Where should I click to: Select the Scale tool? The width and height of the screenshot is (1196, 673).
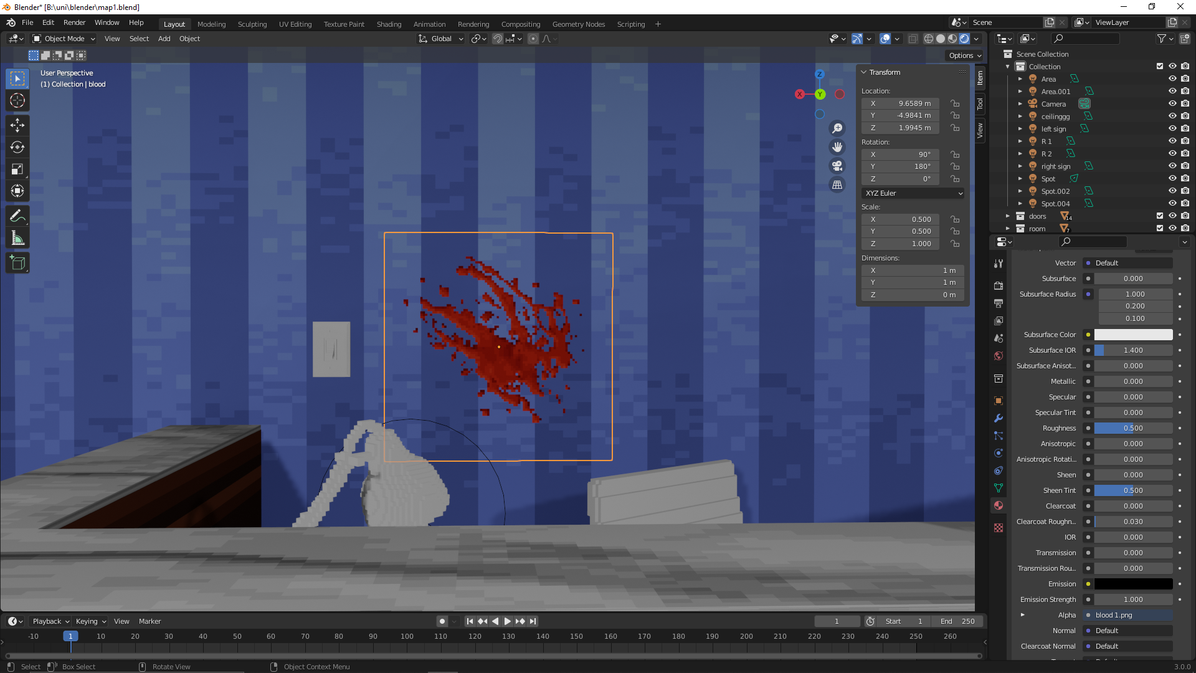pyautogui.click(x=17, y=169)
